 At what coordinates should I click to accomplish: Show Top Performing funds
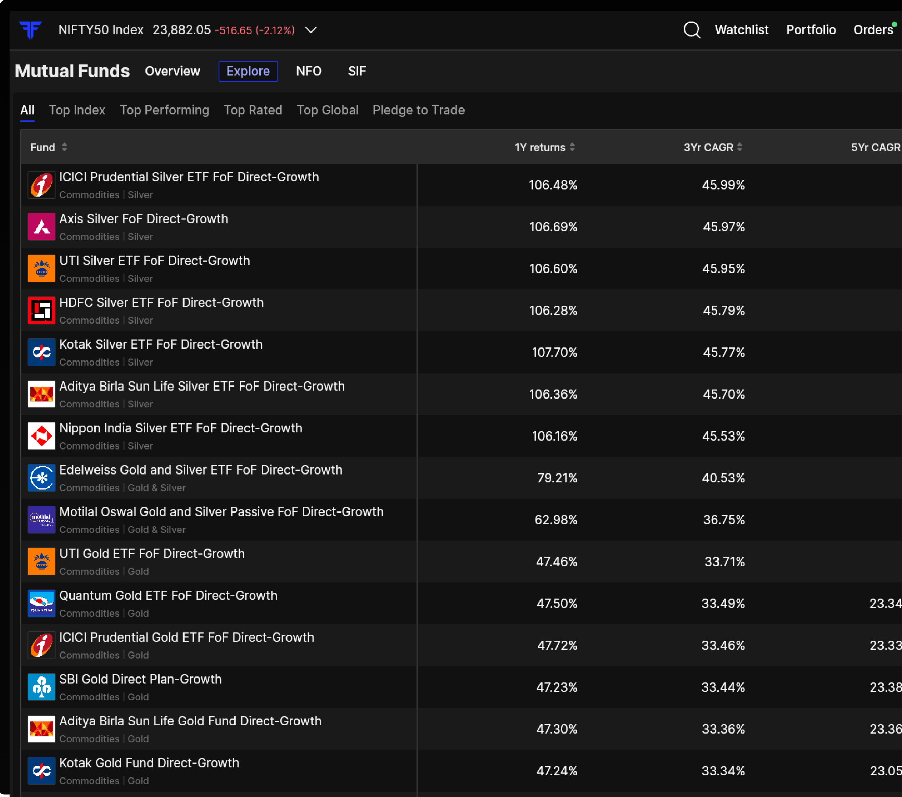[164, 110]
